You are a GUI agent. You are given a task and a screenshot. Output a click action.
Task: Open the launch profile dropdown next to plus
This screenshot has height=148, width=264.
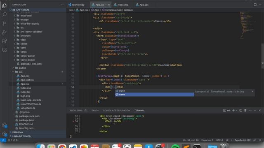[236, 111]
